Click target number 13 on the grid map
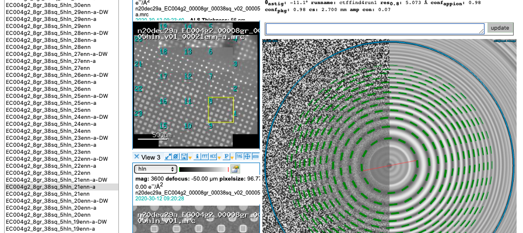 point(188,52)
